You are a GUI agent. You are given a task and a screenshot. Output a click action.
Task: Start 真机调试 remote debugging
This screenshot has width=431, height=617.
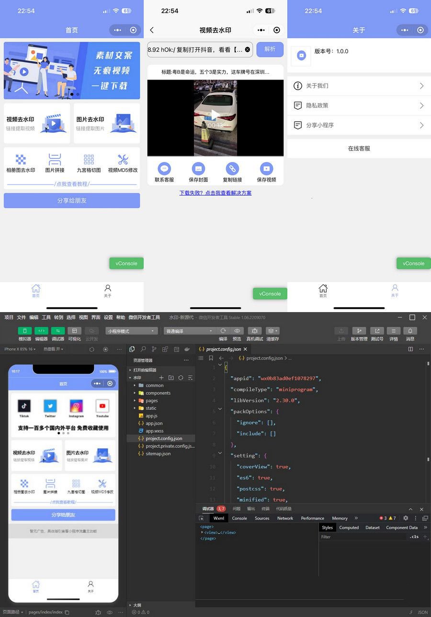(254, 331)
